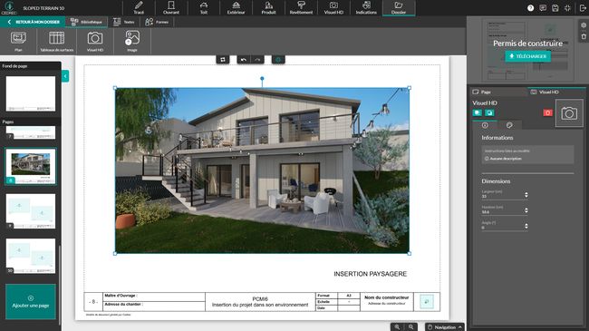Adjust the Largeur stepper arrows
Screen dimensions: 589x331
coord(526,195)
